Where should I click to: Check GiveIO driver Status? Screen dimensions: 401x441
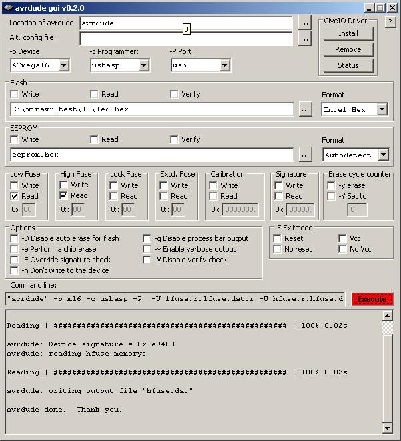pyautogui.click(x=348, y=65)
